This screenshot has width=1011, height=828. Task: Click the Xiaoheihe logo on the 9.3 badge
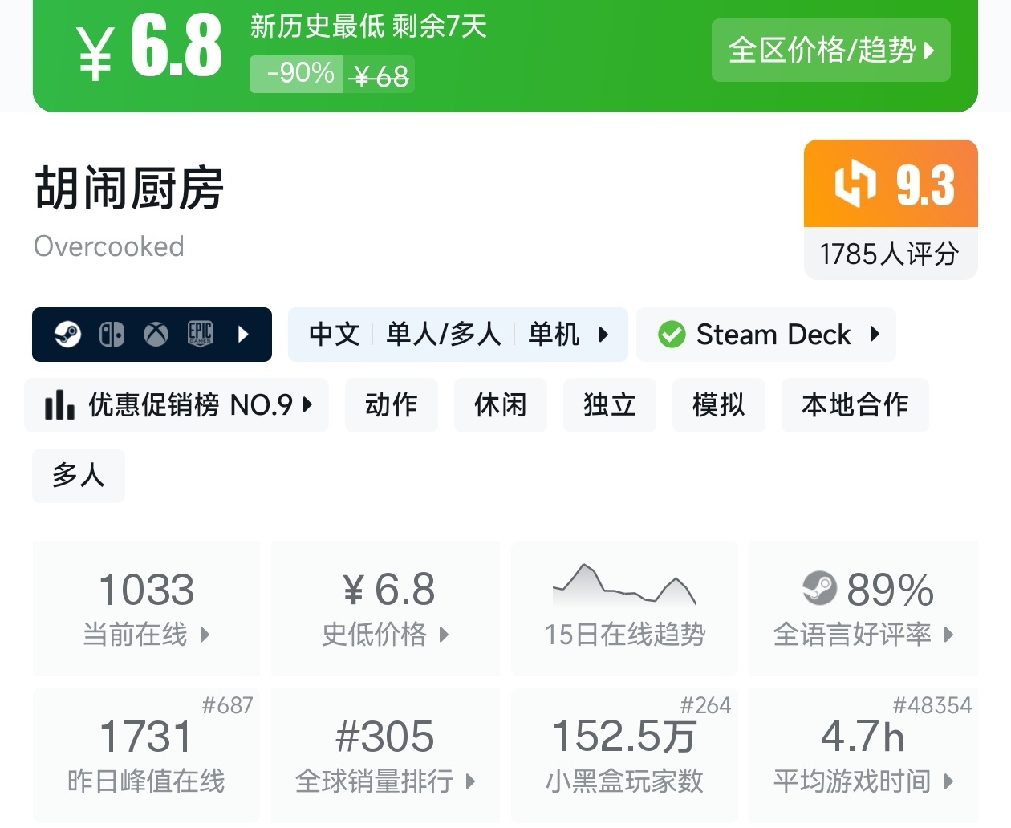click(x=855, y=184)
